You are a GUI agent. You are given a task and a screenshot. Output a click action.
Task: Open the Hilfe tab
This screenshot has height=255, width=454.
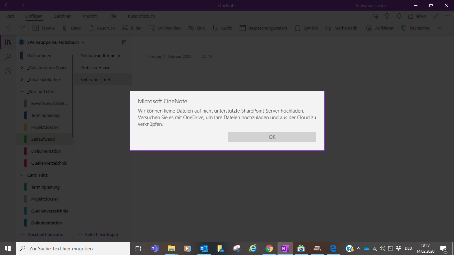pos(112,16)
